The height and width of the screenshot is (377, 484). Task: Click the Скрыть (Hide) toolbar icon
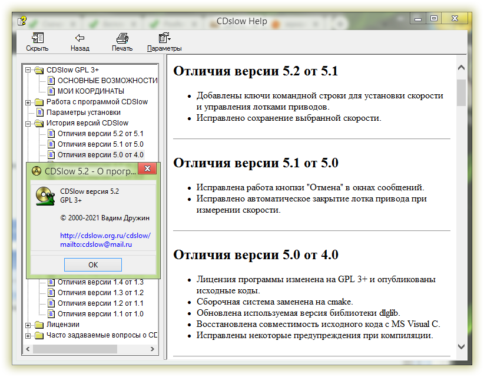coord(37,38)
